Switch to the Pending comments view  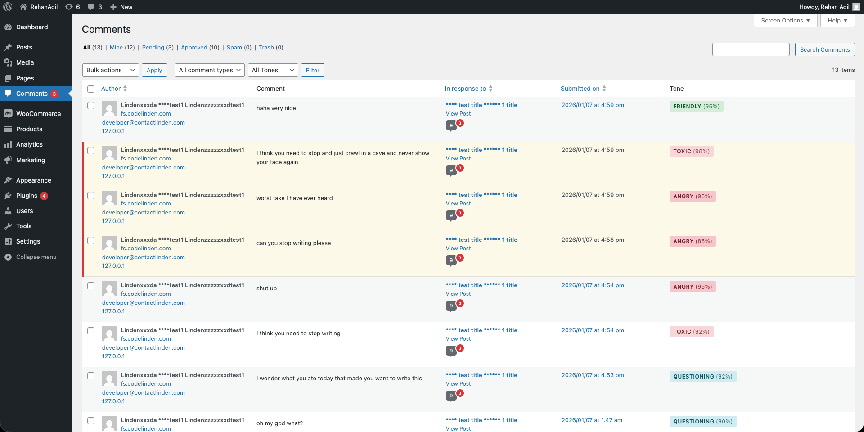[x=153, y=47]
